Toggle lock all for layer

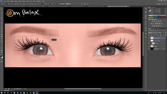(x=157, y=35)
